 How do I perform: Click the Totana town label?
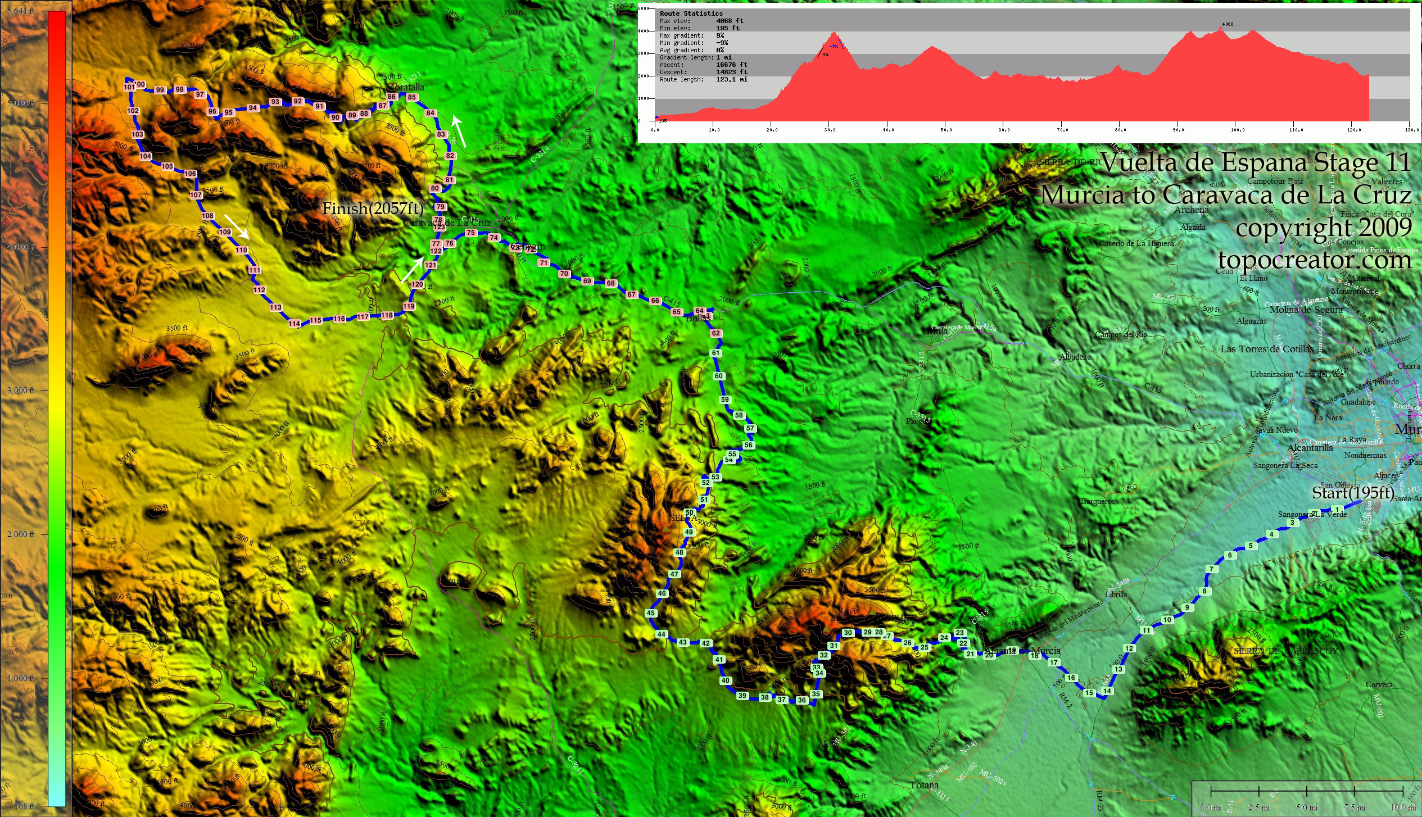[924, 785]
